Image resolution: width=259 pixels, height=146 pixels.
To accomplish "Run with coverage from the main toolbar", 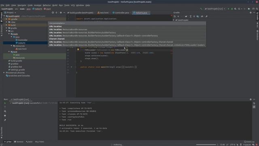I will 236,9.
